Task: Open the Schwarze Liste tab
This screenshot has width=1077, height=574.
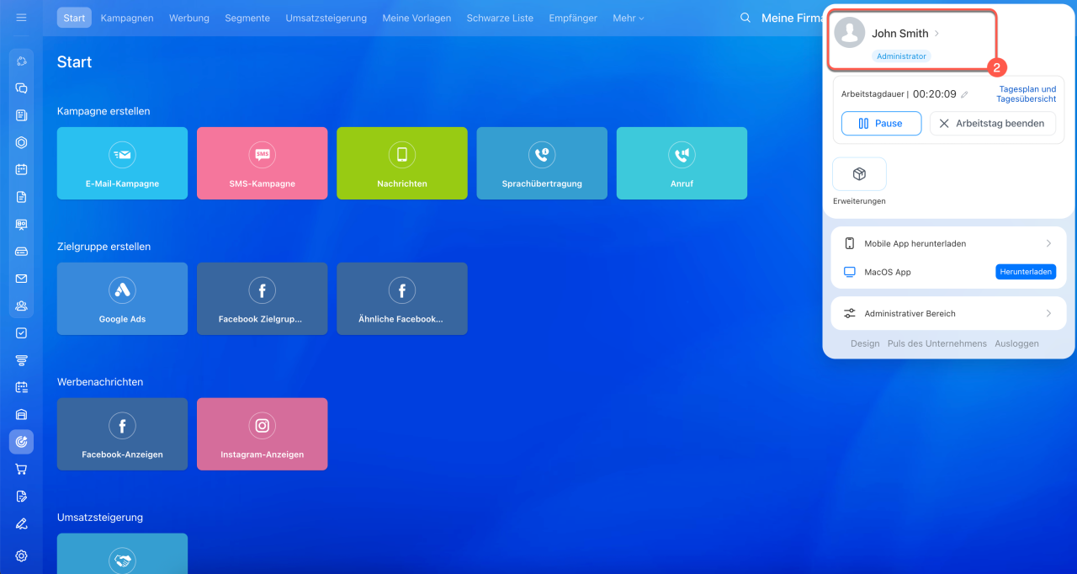Action: tap(500, 18)
